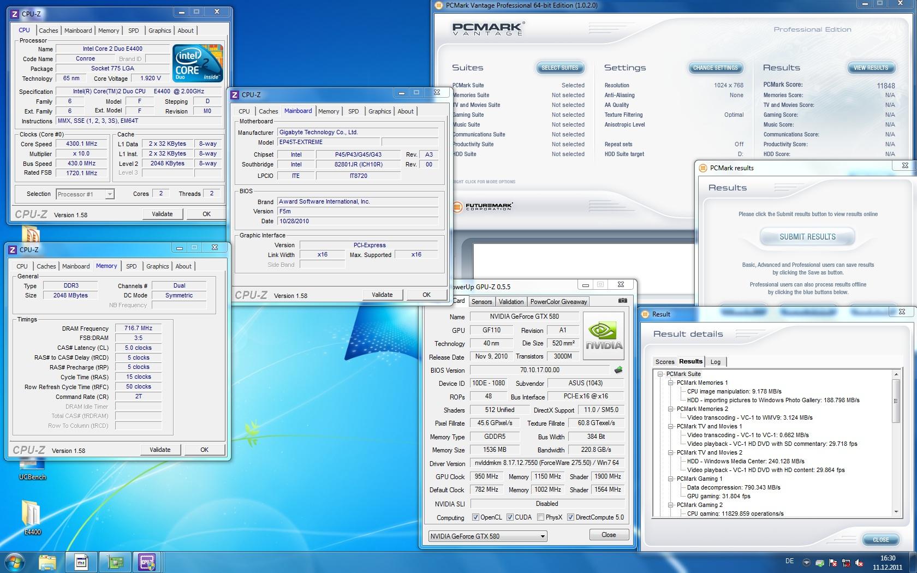The height and width of the screenshot is (573, 917).
Task: Open the Log tab in Result details
Action: pyautogui.click(x=715, y=362)
